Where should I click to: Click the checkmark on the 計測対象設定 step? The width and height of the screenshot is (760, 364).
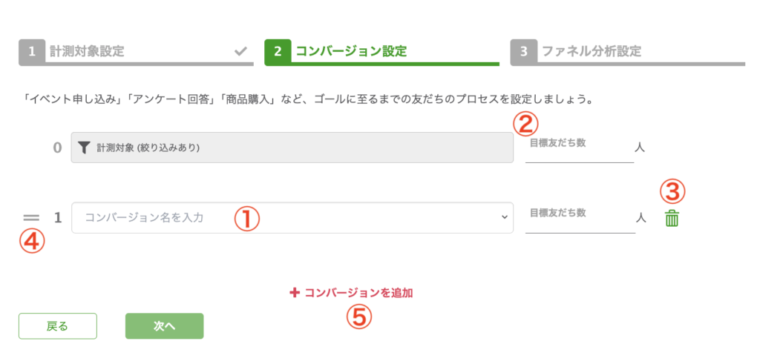[240, 52]
